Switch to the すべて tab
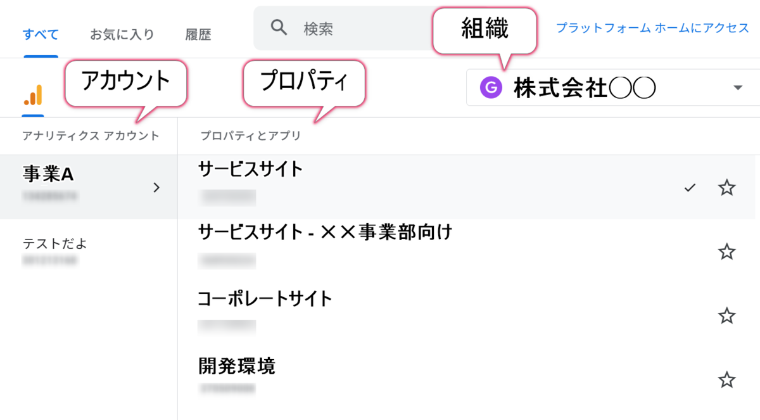 41,34
